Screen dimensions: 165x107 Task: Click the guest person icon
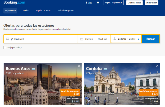click(114, 39)
